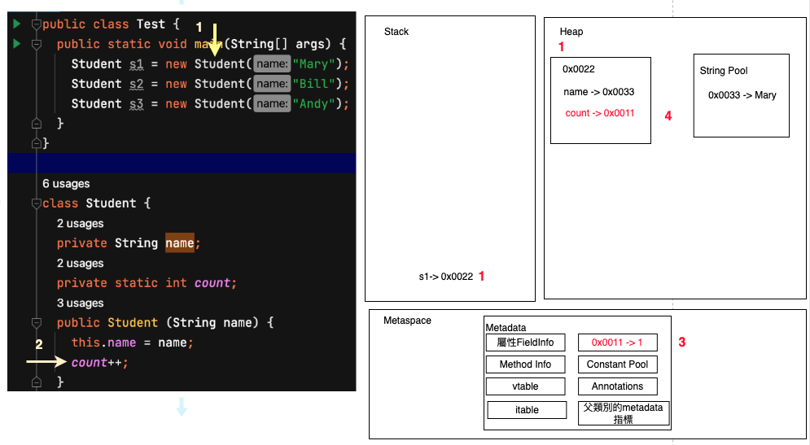Click the "Bill" string literal
Image resolution: width=810 pixels, height=445 pixels.
(313, 84)
